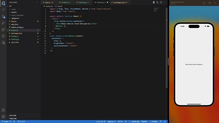Open editor more actions ellipsis
219x123 pixels.
(165, 2)
